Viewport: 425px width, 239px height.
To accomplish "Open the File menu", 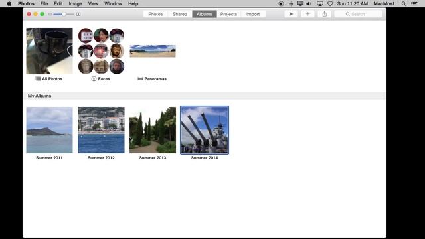I will pos(44,3).
